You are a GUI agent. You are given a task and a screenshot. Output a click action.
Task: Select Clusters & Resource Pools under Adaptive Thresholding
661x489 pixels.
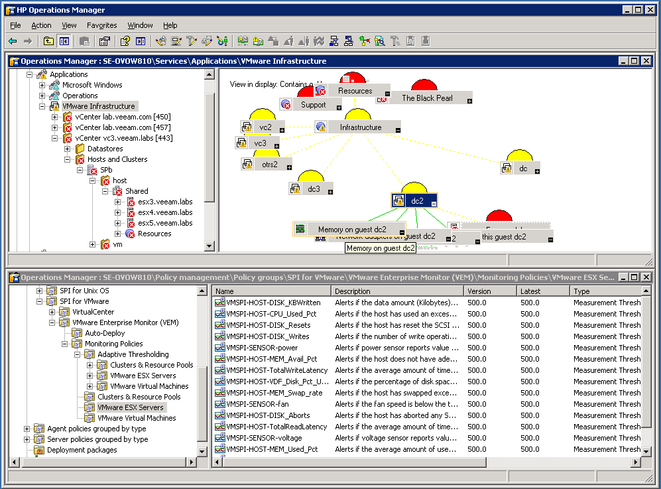pyautogui.click(x=151, y=365)
